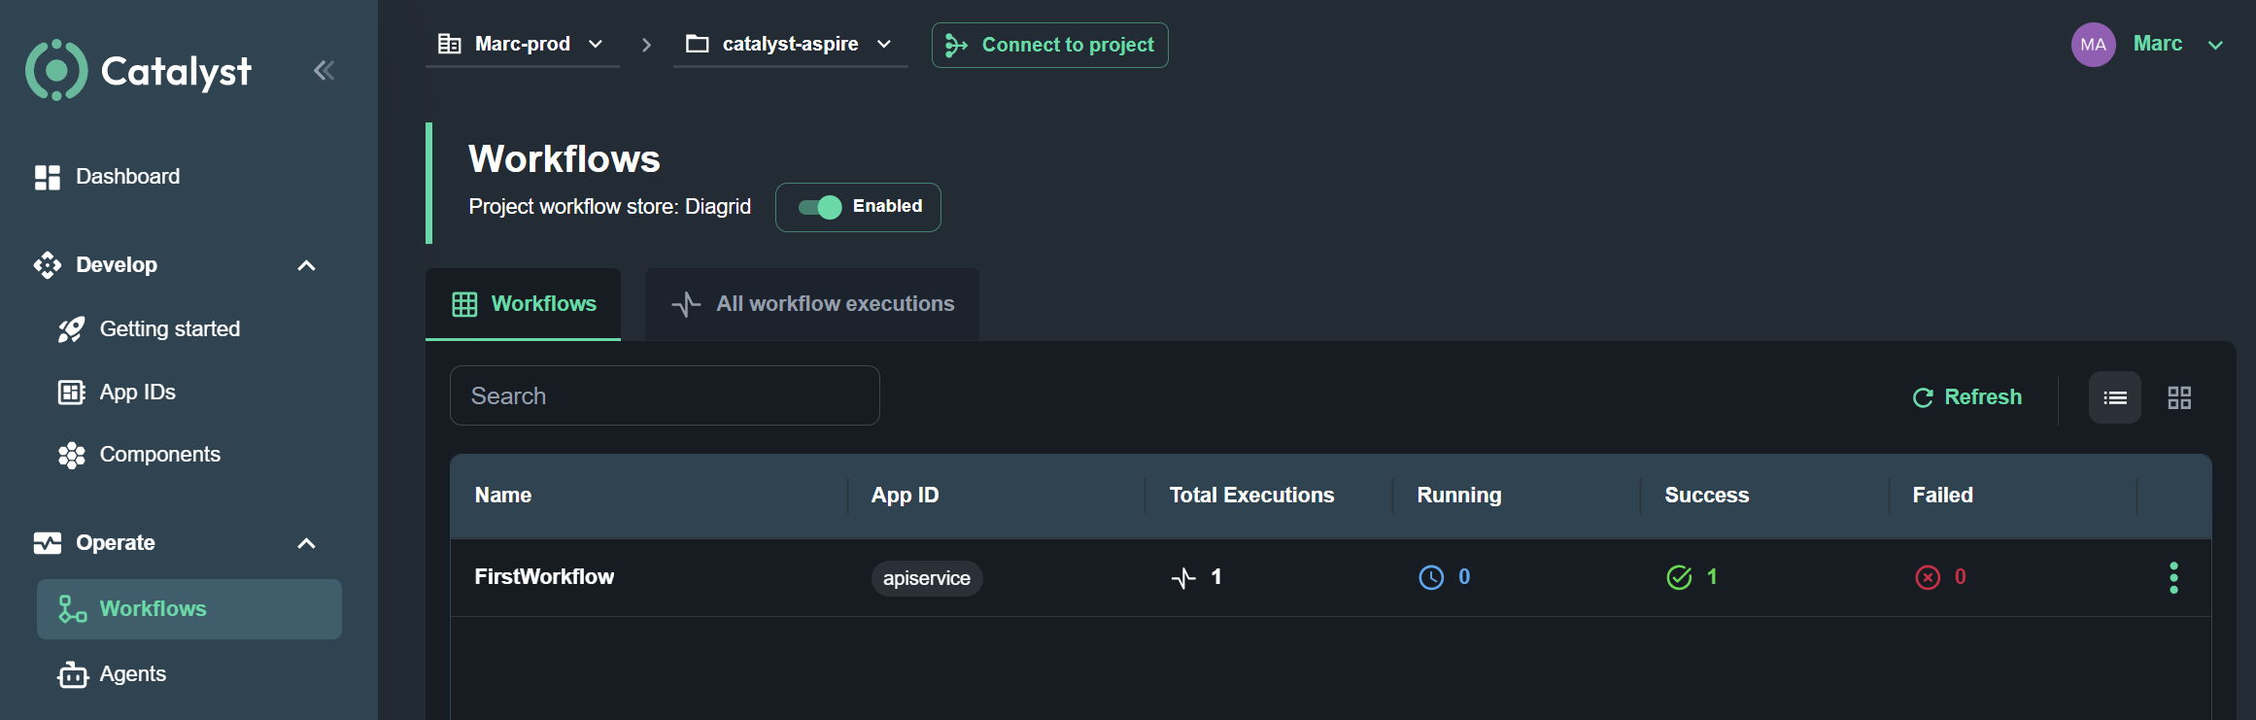This screenshot has height=720, width=2256.
Task: Click the Refresh button label
Action: (1983, 397)
